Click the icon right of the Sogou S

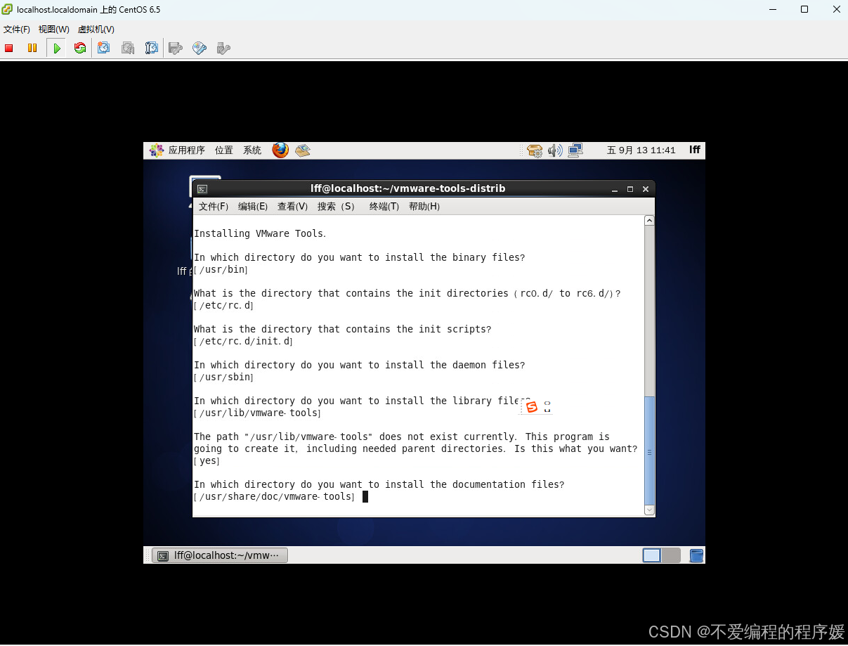[x=547, y=407]
